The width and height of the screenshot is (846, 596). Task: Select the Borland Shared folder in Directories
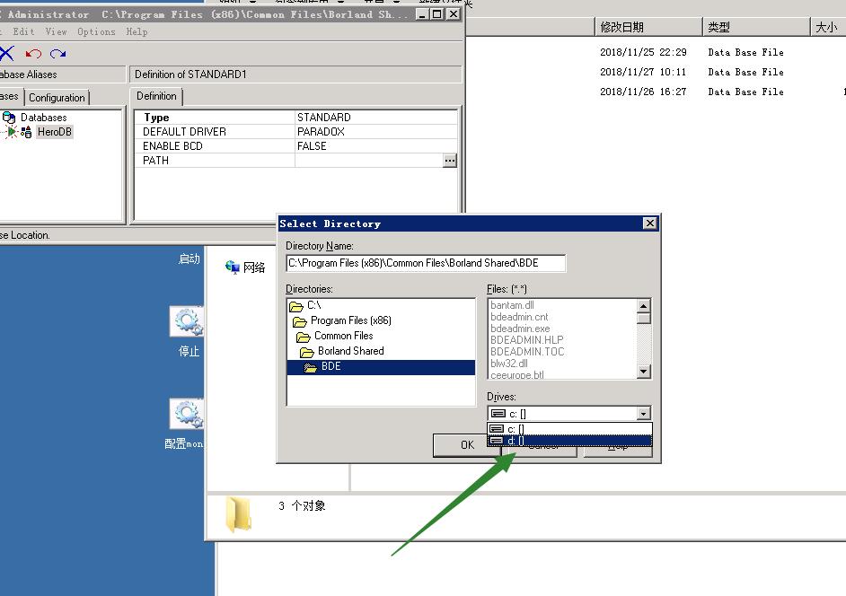point(350,351)
